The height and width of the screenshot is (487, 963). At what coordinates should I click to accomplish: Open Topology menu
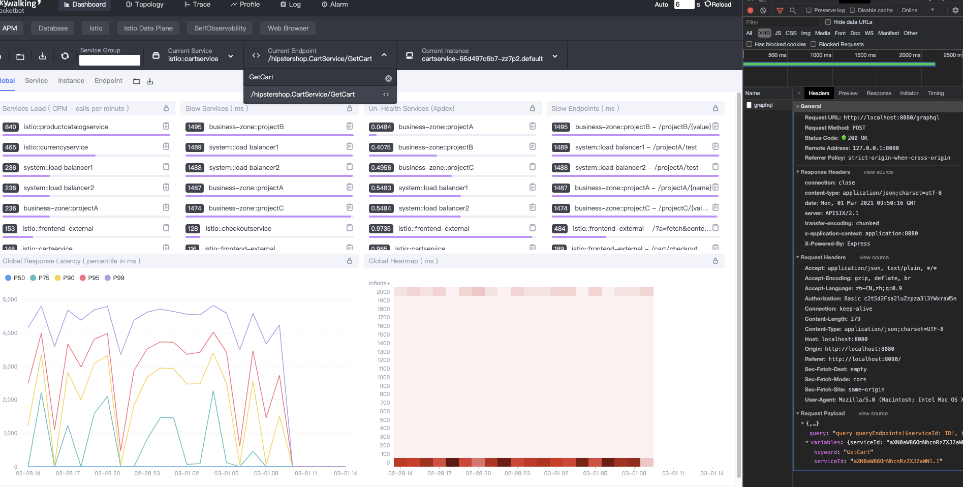point(145,5)
